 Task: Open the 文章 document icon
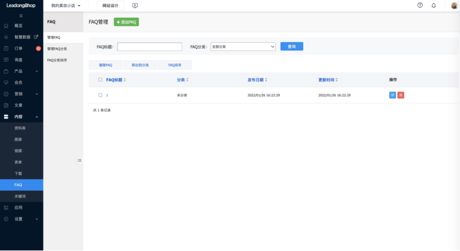click(x=6, y=105)
